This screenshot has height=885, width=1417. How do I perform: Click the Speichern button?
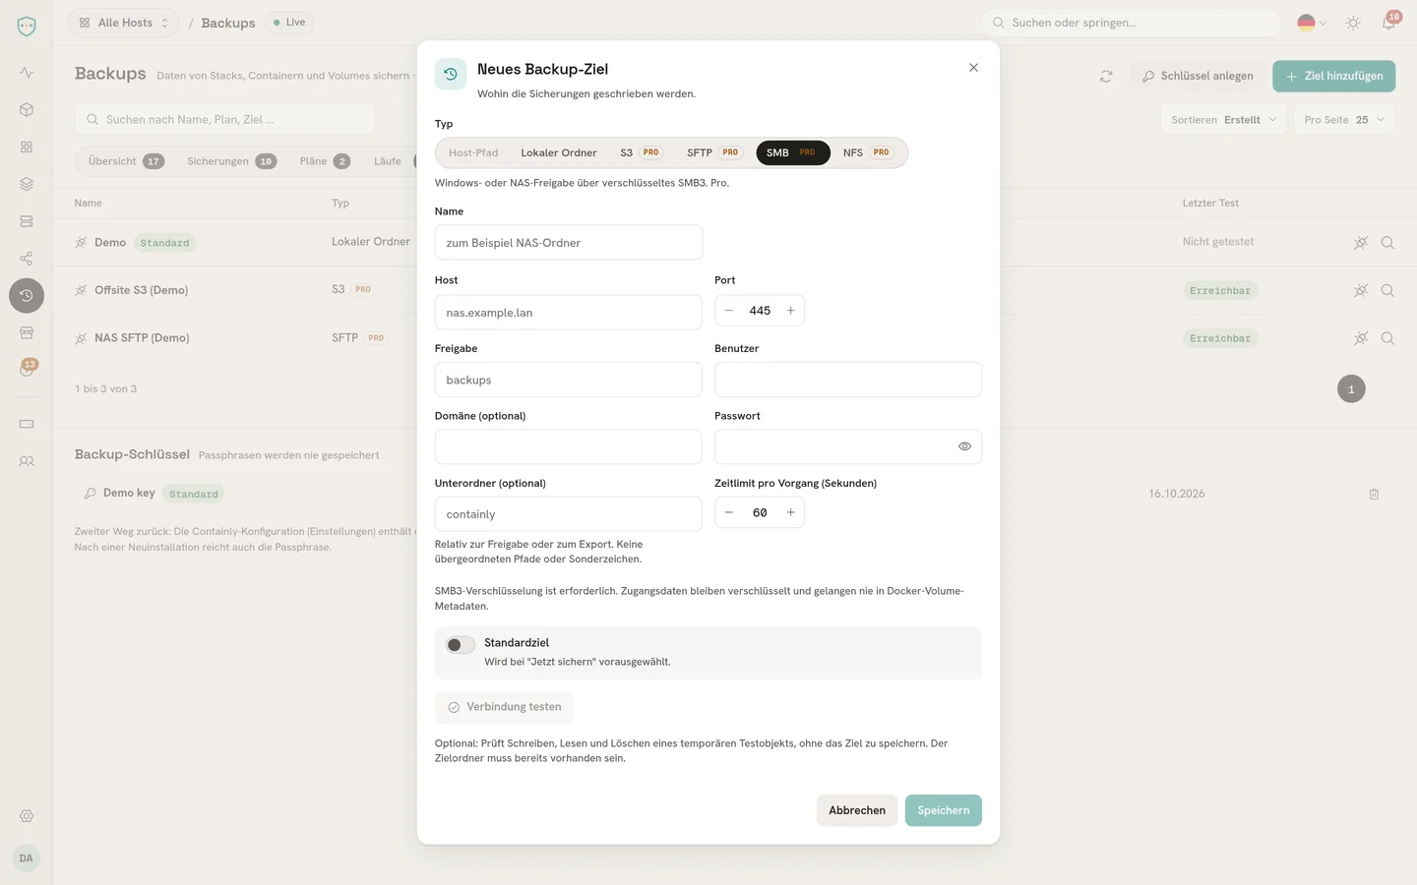[x=944, y=810]
